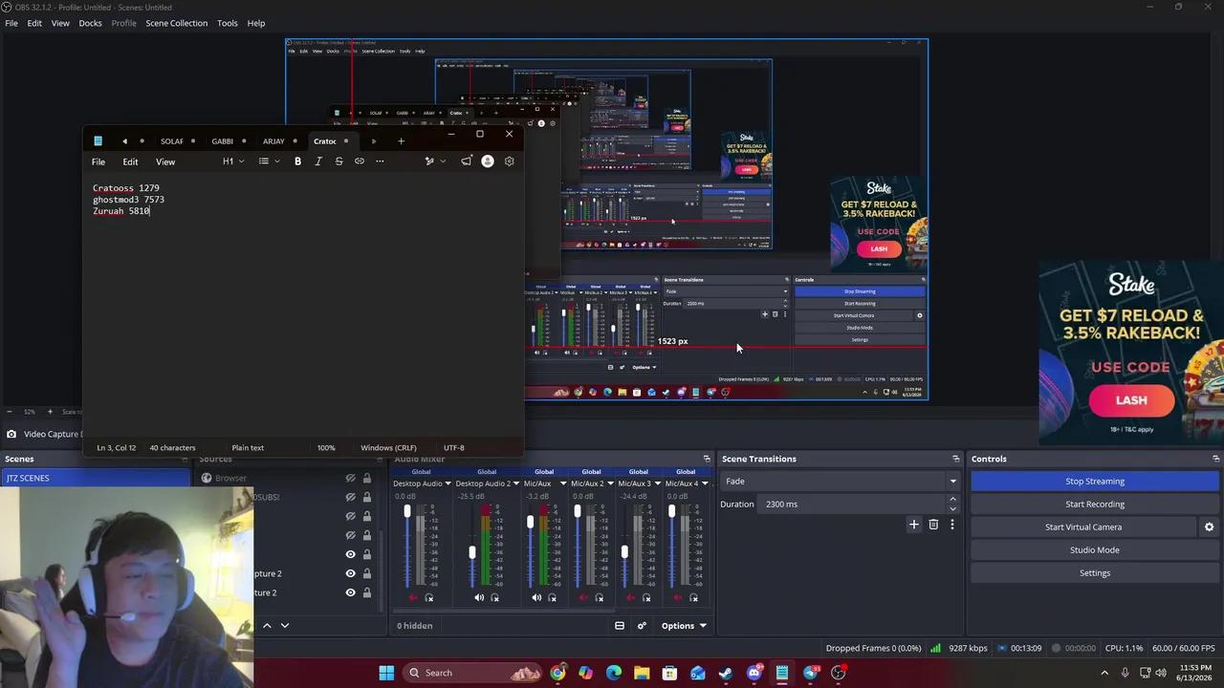The height and width of the screenshot is (688, 1224).
Task: Move source up with arrow
Action: click(267, 626)
